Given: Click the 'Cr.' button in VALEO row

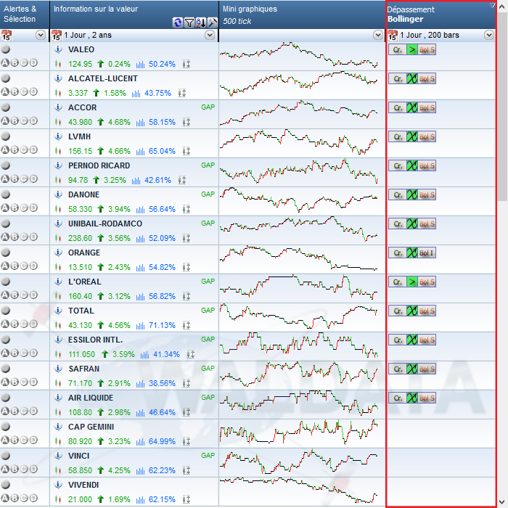Looking at the screenshot, I should coord(398,49).
